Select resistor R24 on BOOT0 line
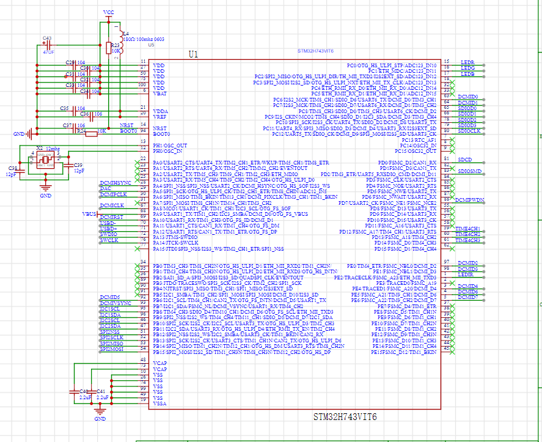The image size is (542, 442). 90,133
